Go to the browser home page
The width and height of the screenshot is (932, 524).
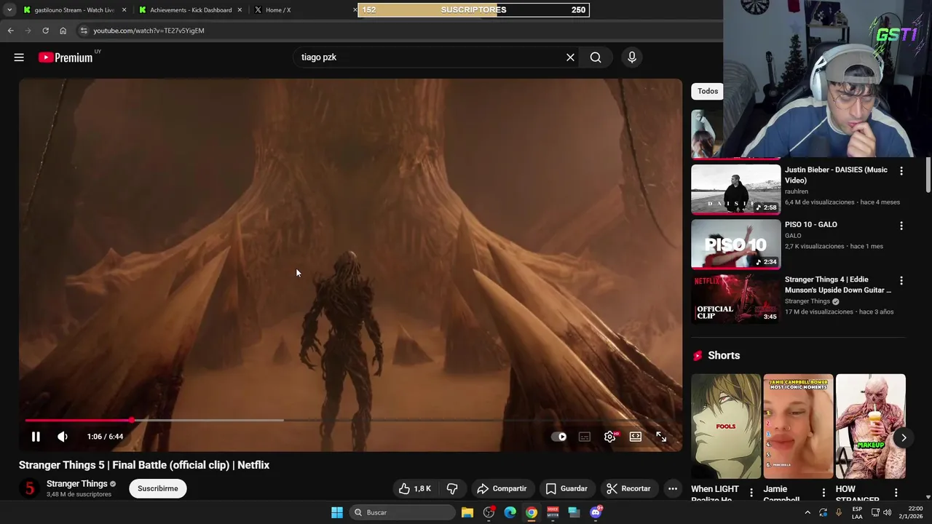tap(63, 31)
